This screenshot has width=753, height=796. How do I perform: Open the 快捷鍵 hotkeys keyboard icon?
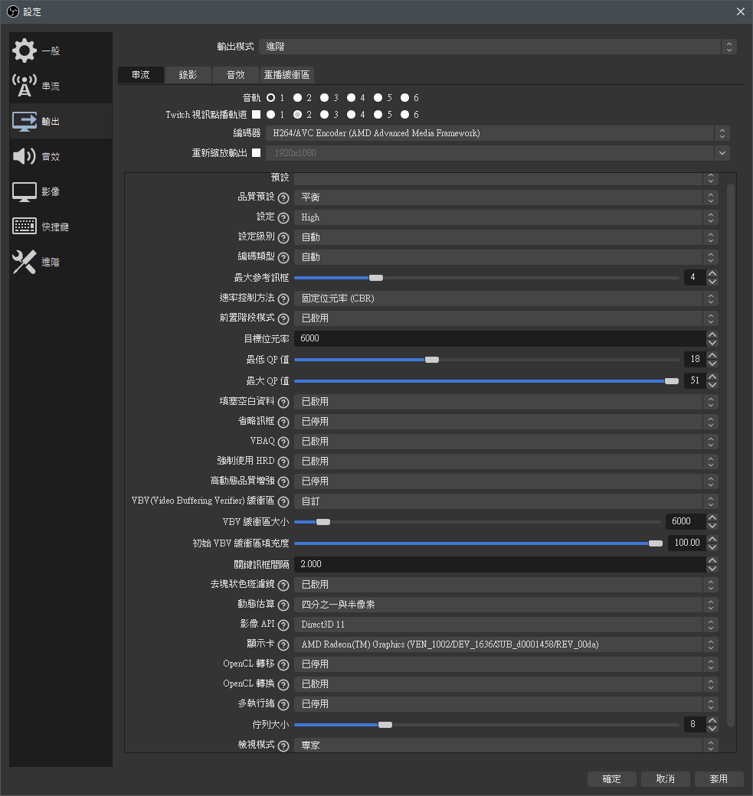point(25,227)
